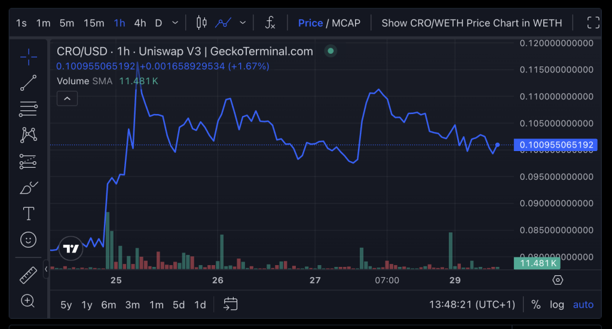The image size is (612, 329).
Task: Select the trend line drawing tool
Action: click(x=29, y=83)
